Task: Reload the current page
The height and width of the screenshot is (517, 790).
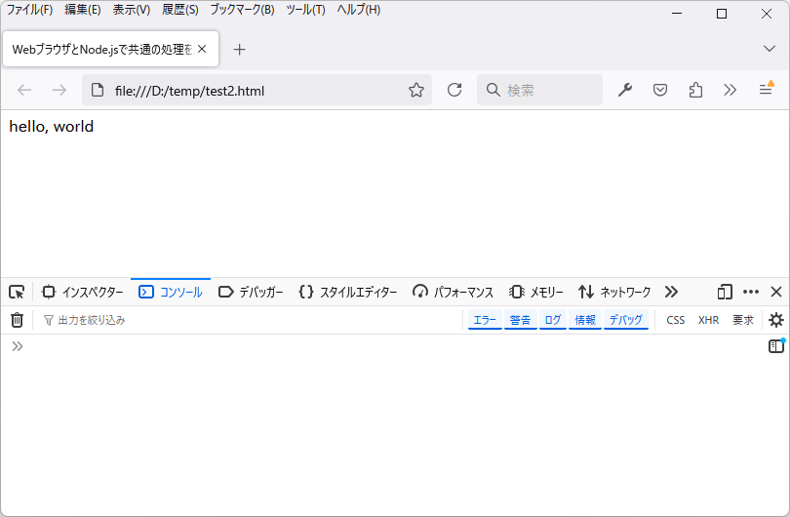Action: [454, 90]
